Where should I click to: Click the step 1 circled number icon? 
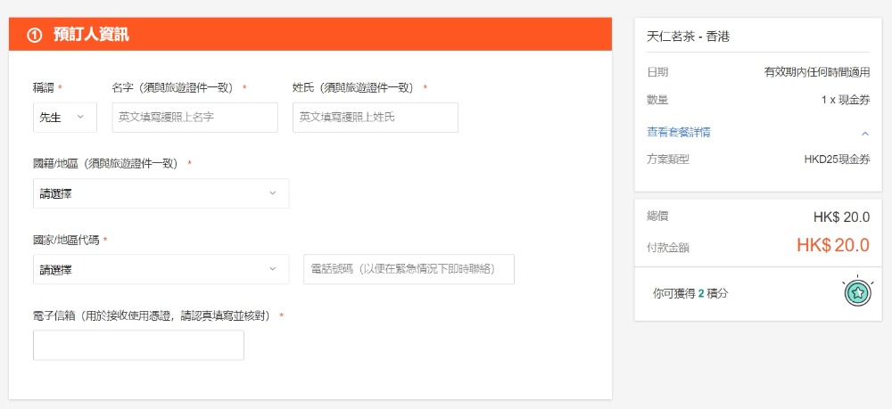click(35, 35)
